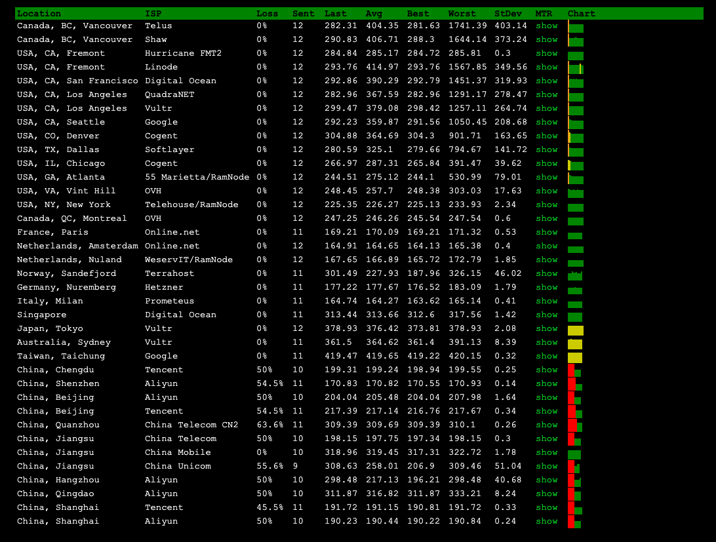Click the Worst column header
The image size is (716, 542).
tap(462, 14)
